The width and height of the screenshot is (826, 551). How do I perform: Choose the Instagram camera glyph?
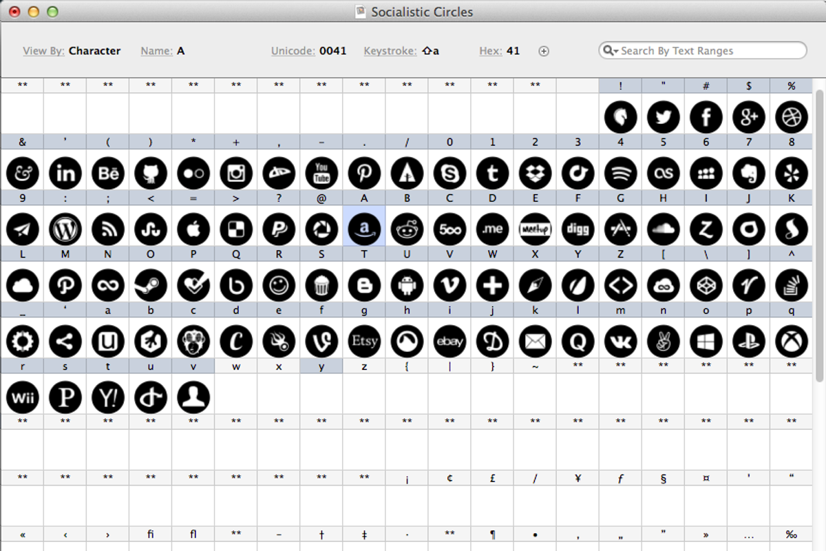point(236,174)
